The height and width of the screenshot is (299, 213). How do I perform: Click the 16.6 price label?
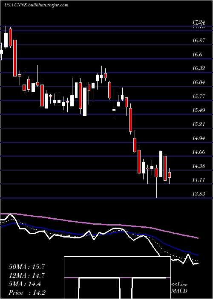[197, 55]
